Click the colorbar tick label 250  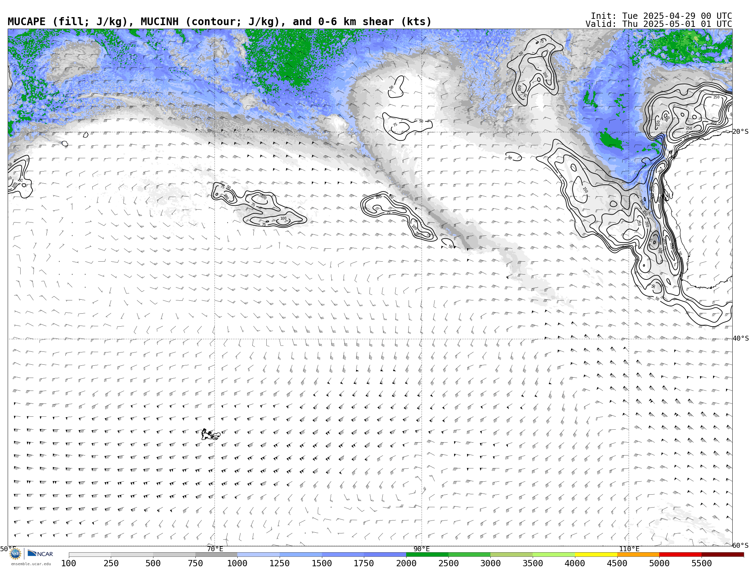tap(111, 563)
